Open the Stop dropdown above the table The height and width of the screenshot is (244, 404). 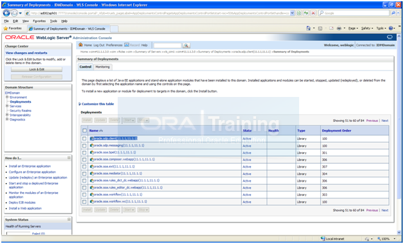click(143, 120)
